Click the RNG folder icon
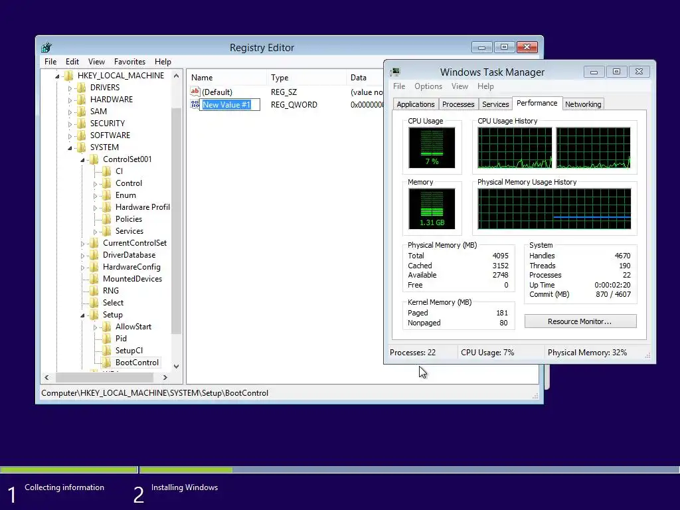Image resolution: width=680 pixels, height=510 pixels. coord(94,291)
